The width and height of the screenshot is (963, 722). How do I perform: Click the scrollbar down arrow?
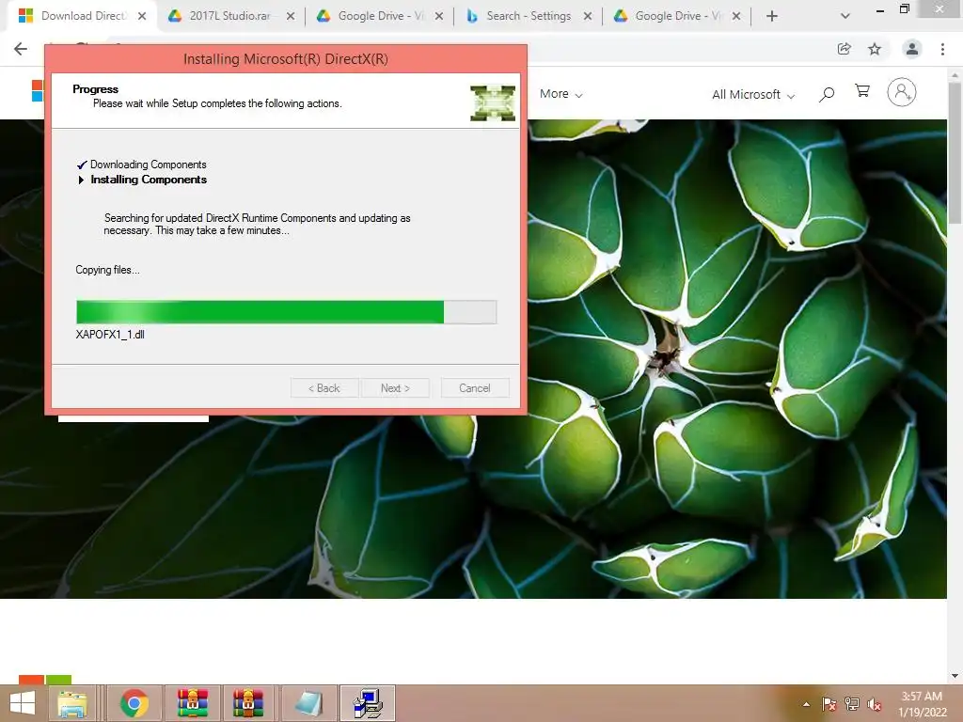pyautogui.click(x=955, y=676)
